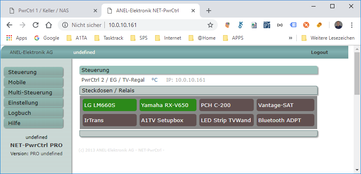Click the °C temperature label
This screenshot has width=361, height=174.
coord(154,80)
